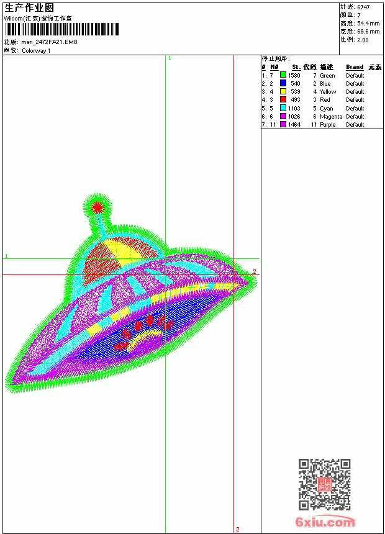
Task: Click the Cyan color swatch
Action: click(283, 107)
